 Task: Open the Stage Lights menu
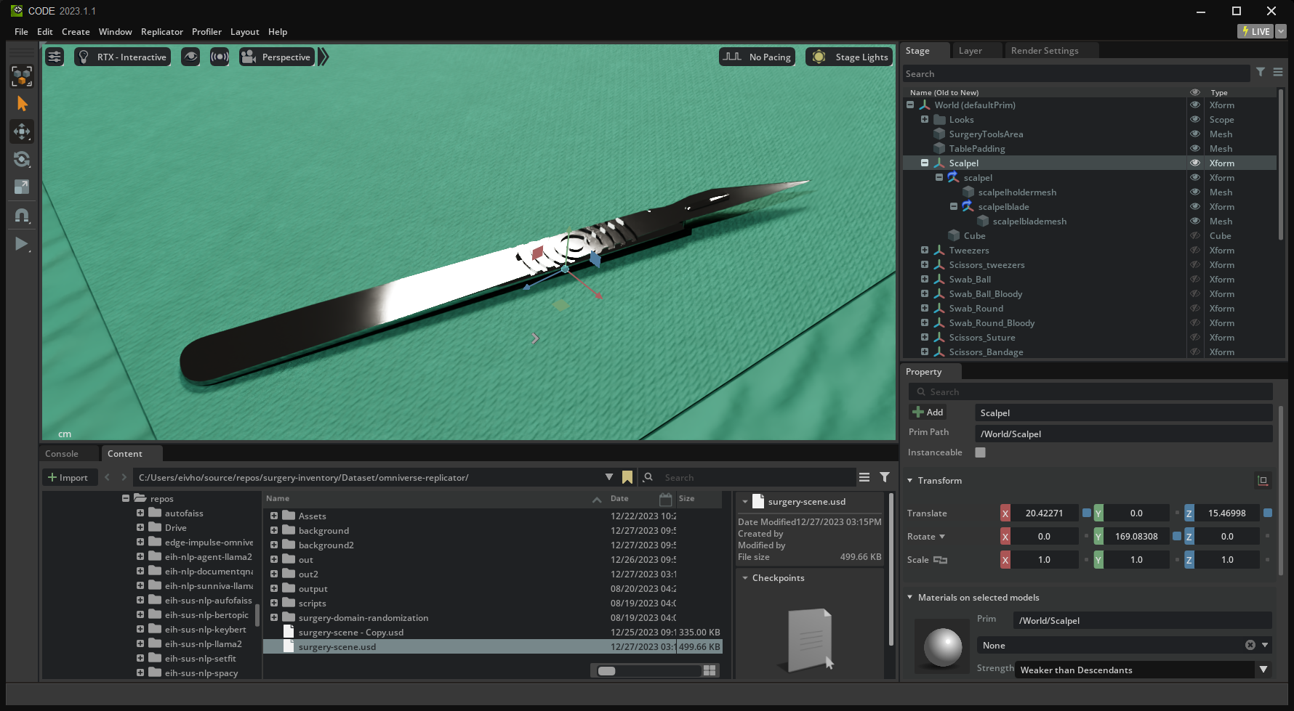click(x=849, y=57)
